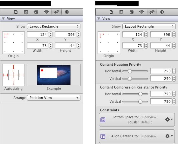Open Connections inspector in right panel
This screenshot has width=178, height=144.
click(162, 12)
